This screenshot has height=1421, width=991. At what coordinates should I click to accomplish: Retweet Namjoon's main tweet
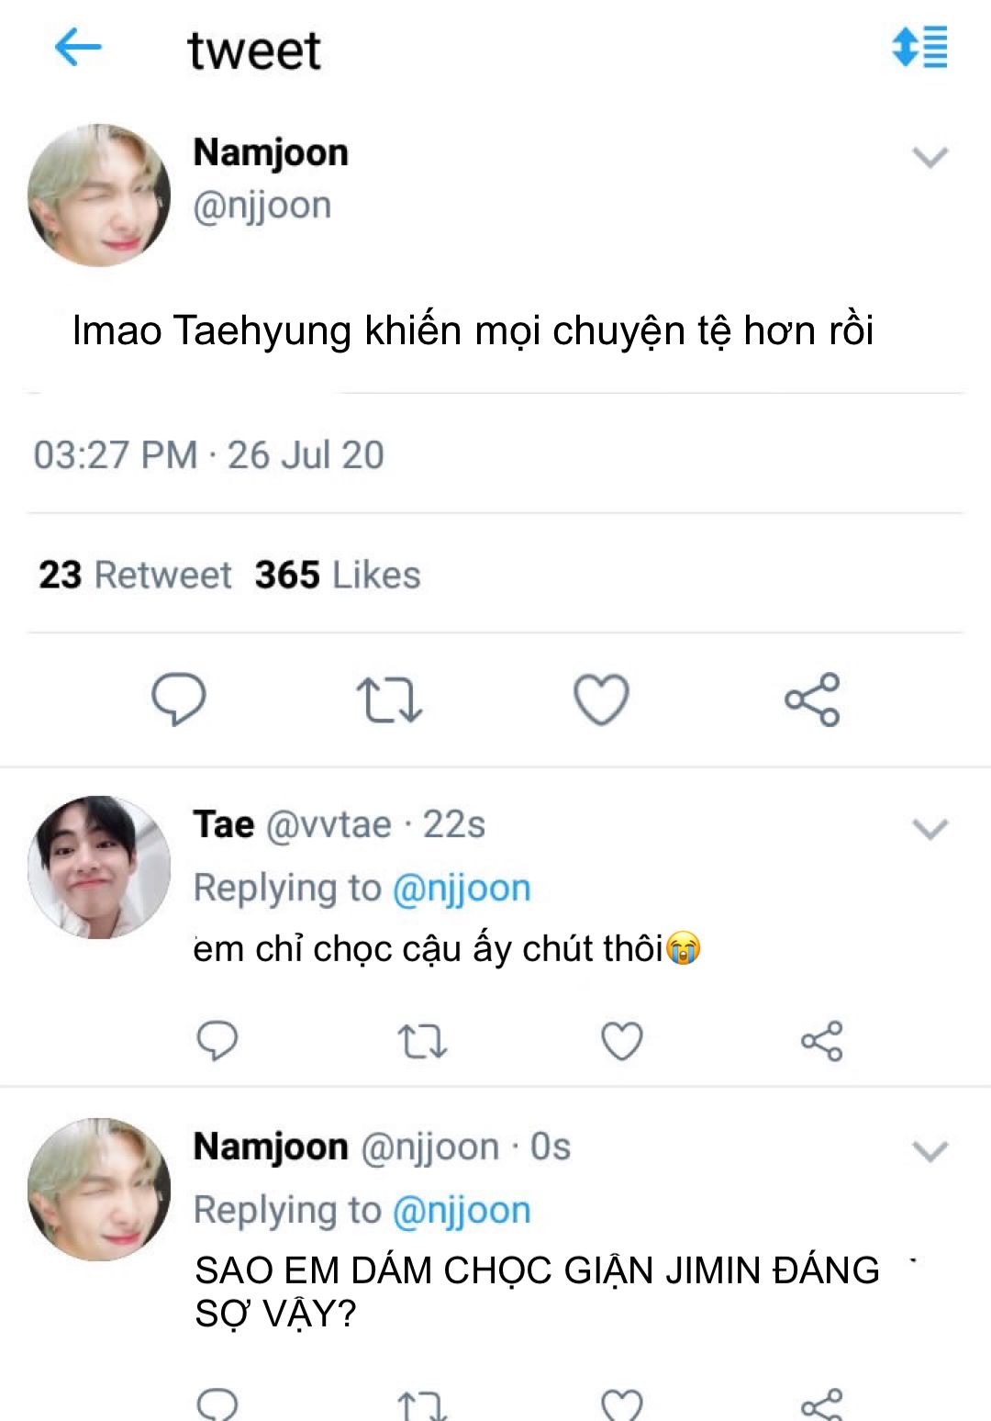(x=389, y=700)
